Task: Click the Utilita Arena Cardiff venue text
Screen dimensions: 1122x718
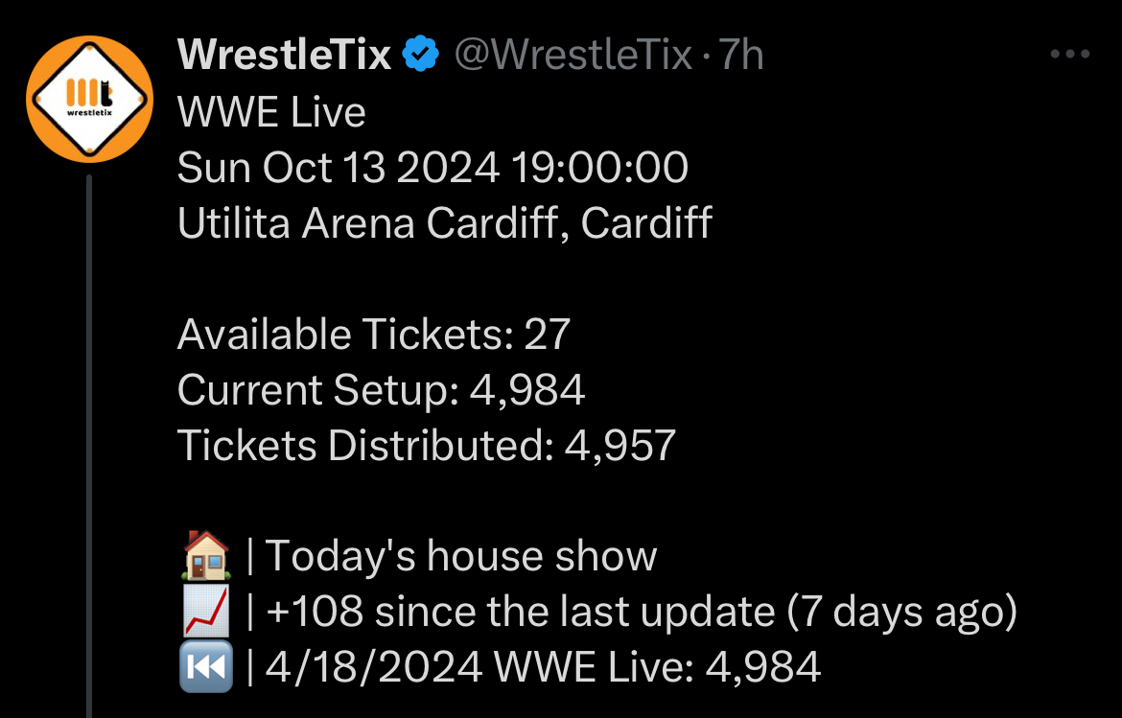Action: pos(444,224)
